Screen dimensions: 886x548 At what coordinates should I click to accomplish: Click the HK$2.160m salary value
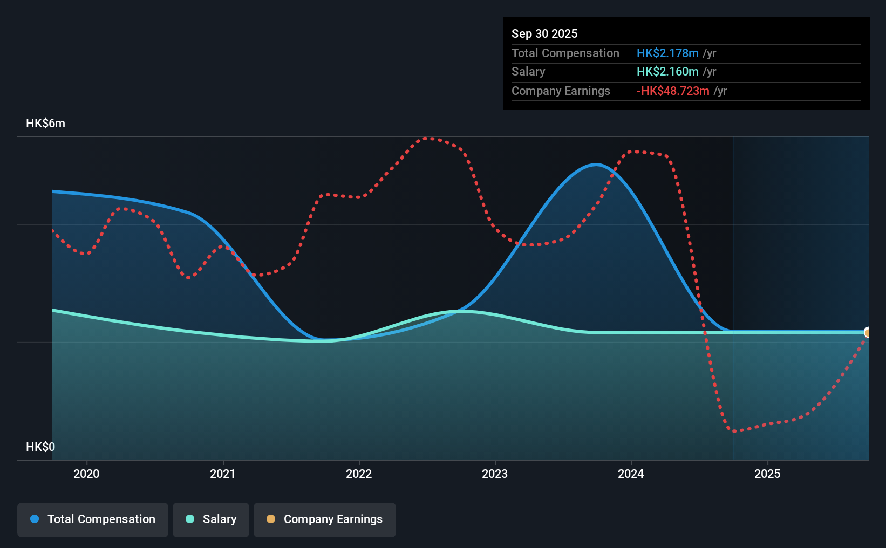[667, 71]
